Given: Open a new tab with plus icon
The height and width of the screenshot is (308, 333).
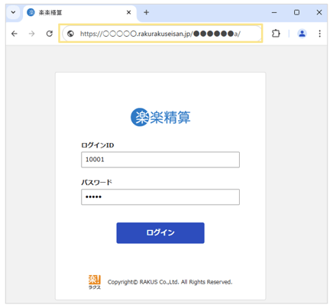Looking at the screenshot, I should click(147, 12).
